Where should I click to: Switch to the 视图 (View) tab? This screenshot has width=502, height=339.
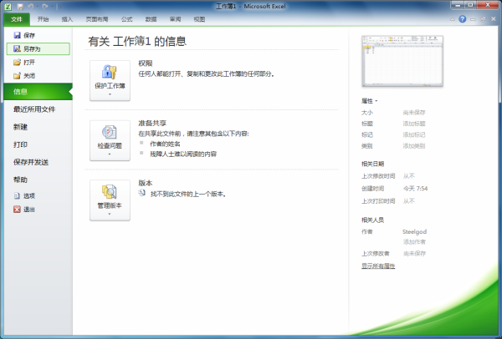[x=199, y=19]
